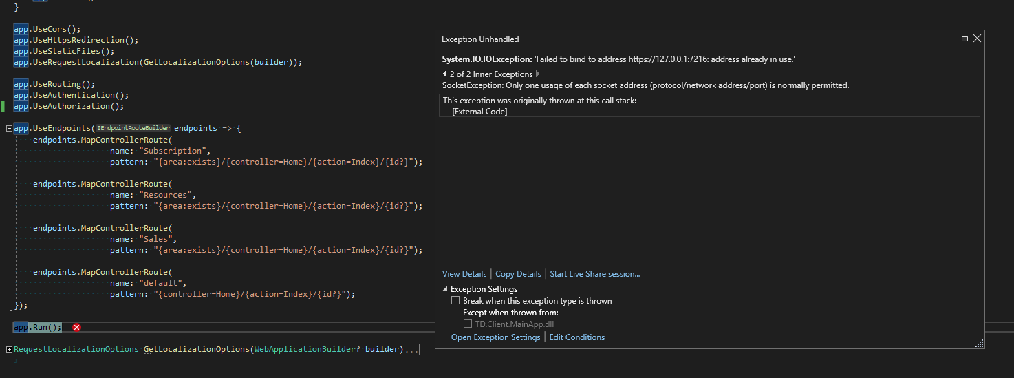
Task: Close the Exception Unhandled popup
Action: point(977,39)
